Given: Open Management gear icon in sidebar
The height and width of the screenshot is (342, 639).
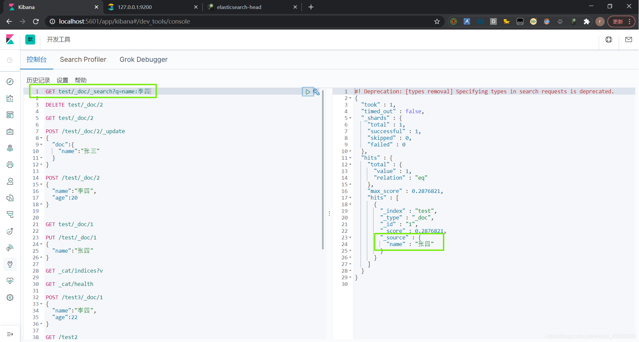Looking at the screenshot, I should coord(10,298).
